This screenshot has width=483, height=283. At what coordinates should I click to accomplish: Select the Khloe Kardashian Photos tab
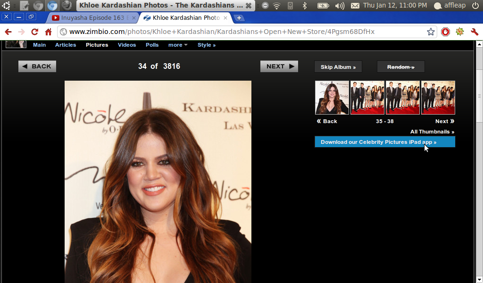184,18
